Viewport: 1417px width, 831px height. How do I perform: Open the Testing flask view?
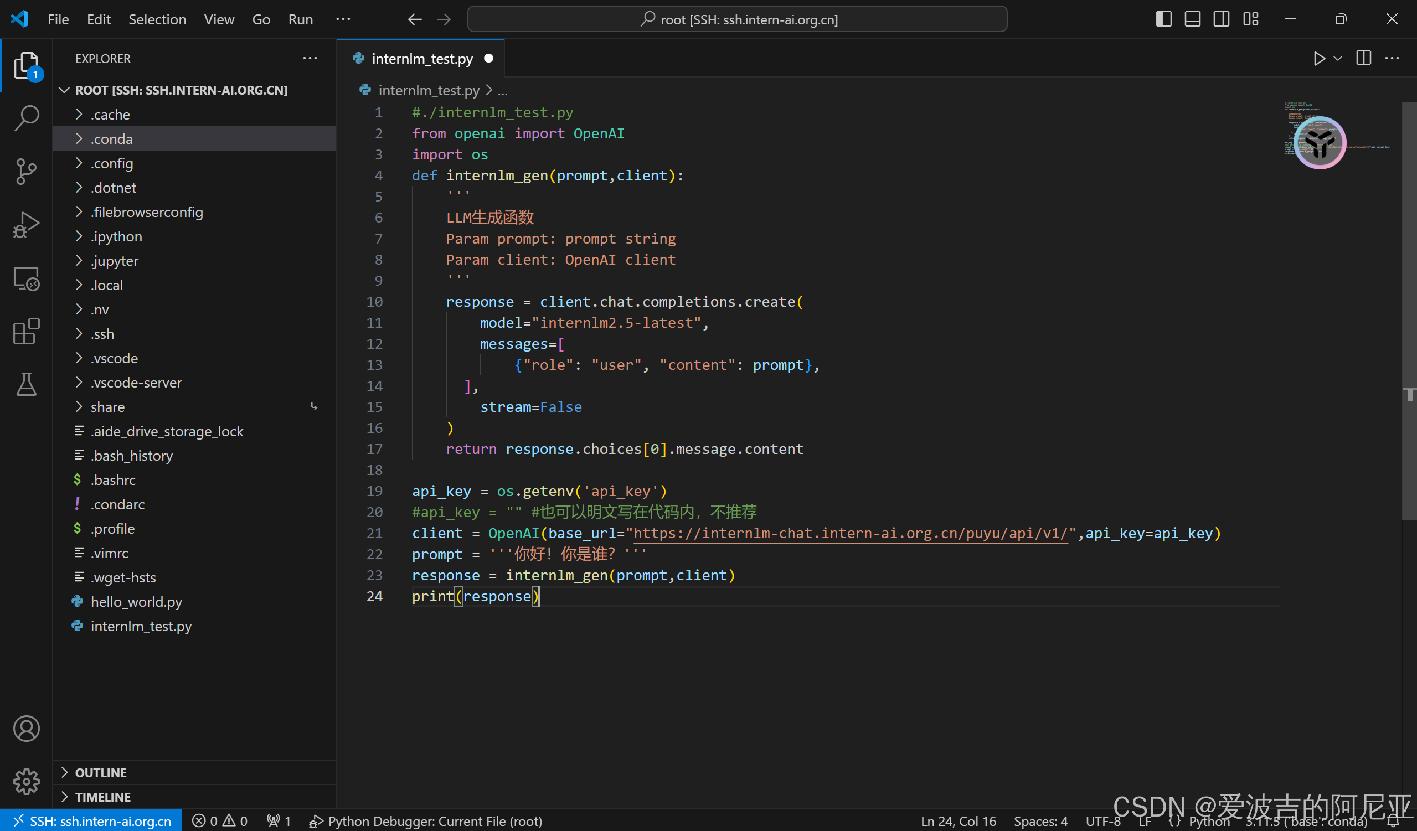click(x=26, y=385)
